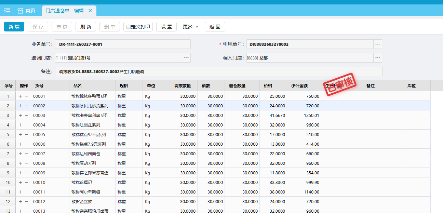
Task: Click the plus icon in row 1
Action: point(21,96)
